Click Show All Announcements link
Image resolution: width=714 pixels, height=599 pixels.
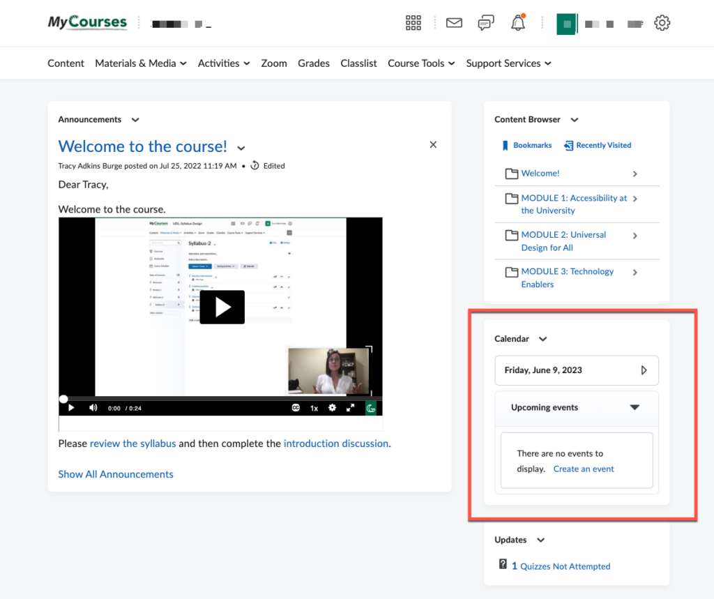point(116,474)
